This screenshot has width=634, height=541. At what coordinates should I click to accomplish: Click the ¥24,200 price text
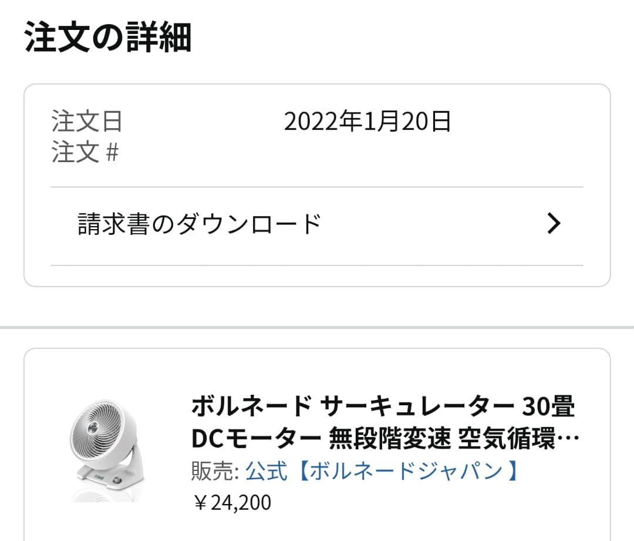[x=232, y=502]
